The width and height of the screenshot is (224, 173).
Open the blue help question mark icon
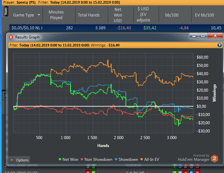coord(219,45)
